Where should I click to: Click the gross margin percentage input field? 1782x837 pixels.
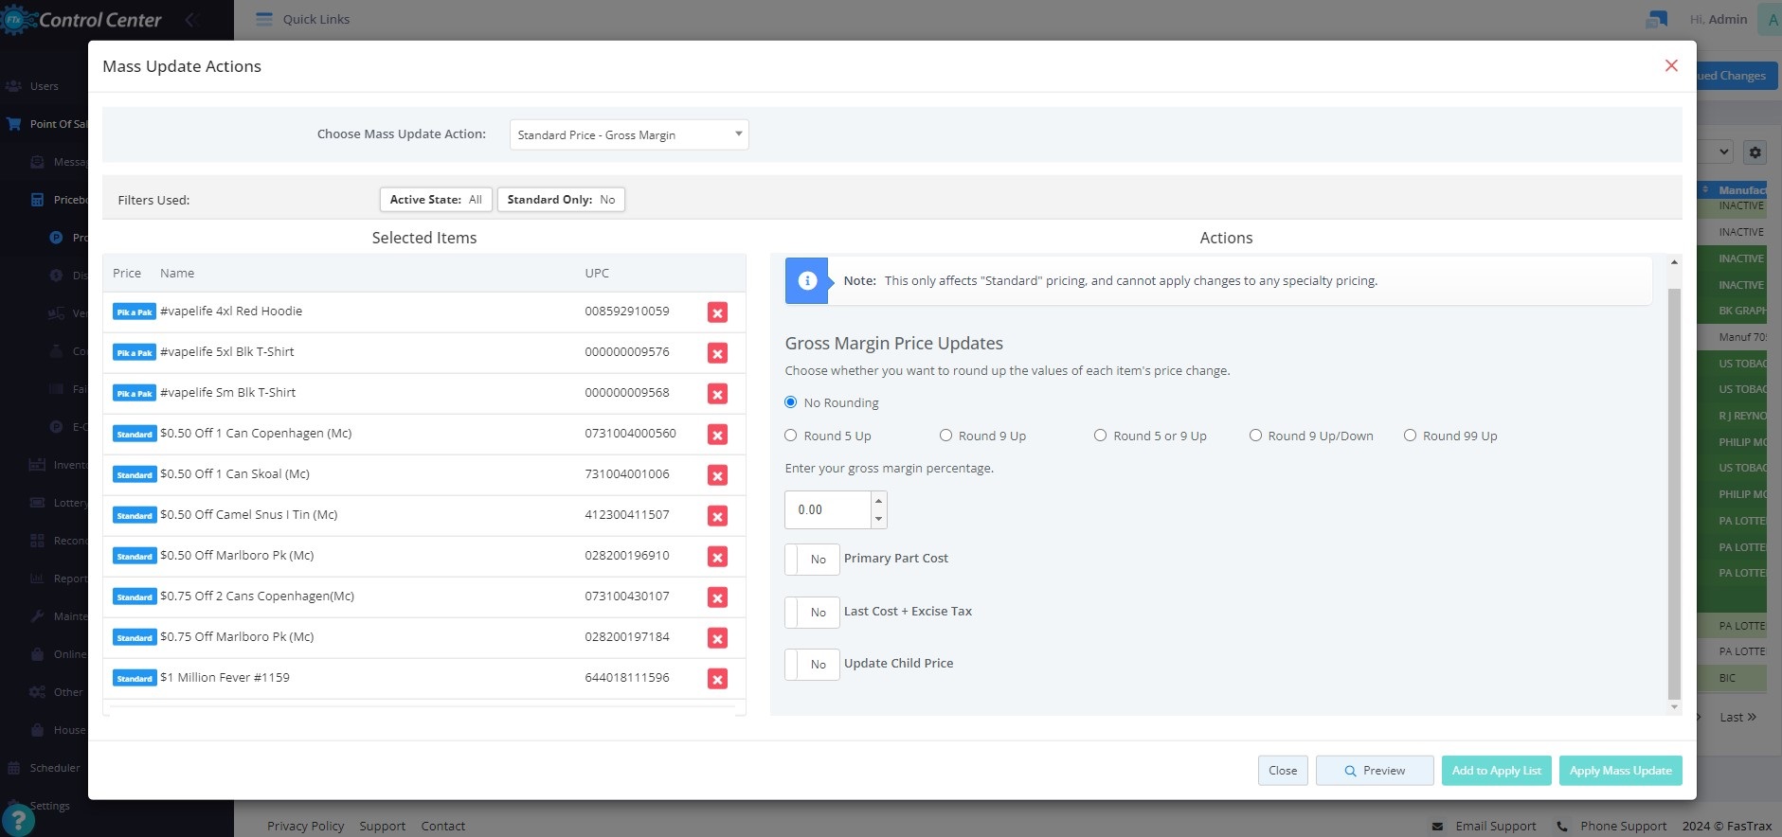point(828,509)
